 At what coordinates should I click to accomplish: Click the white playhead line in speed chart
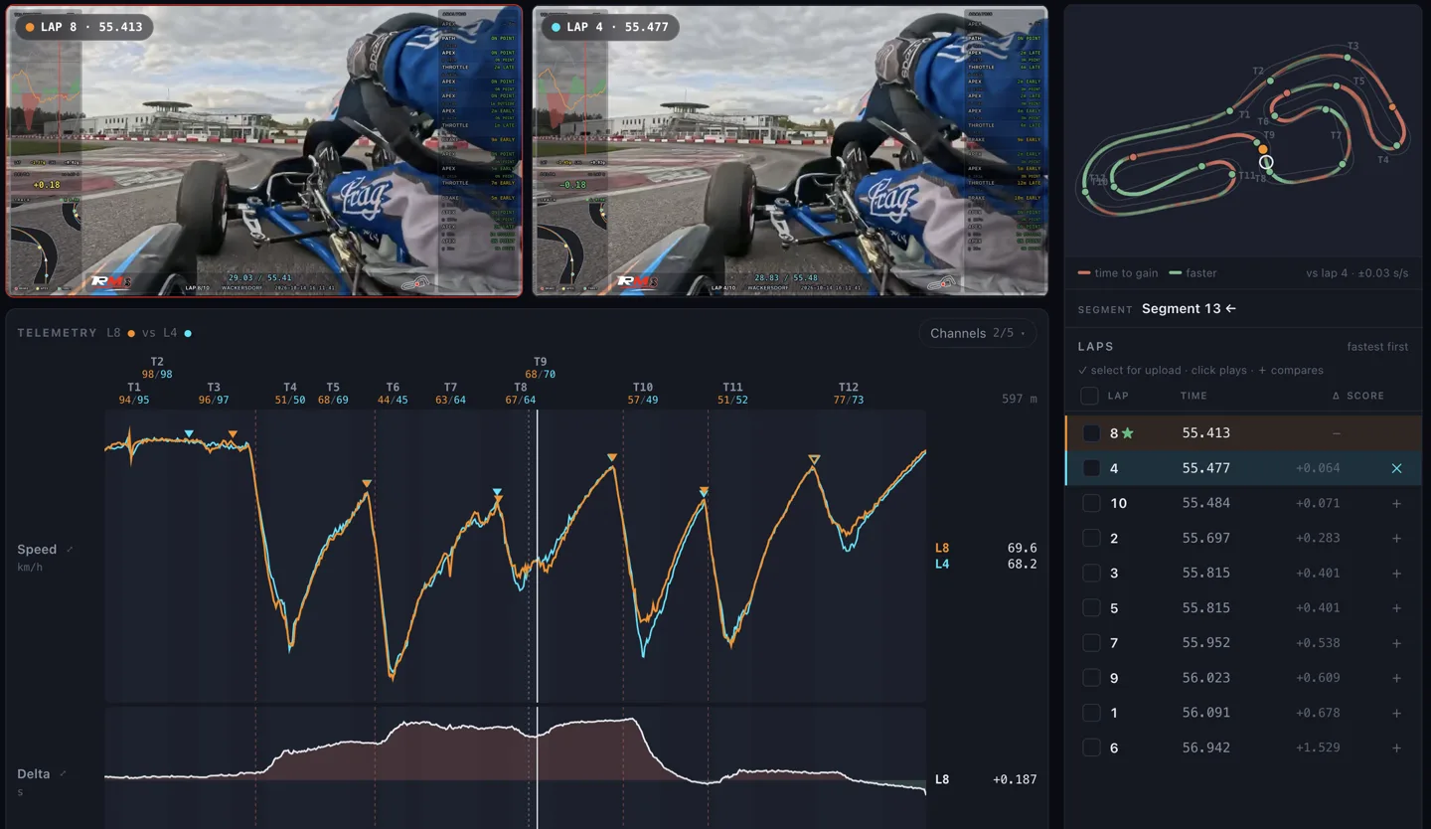pyautogui.click(x=538, y=557)
